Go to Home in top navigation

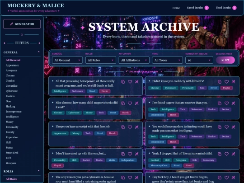(176, 8)
